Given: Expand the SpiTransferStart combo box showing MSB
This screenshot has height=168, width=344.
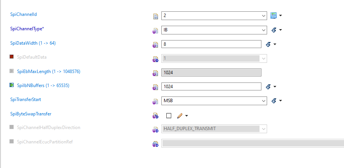Looking at the screenshot, I should click(264, 101).
